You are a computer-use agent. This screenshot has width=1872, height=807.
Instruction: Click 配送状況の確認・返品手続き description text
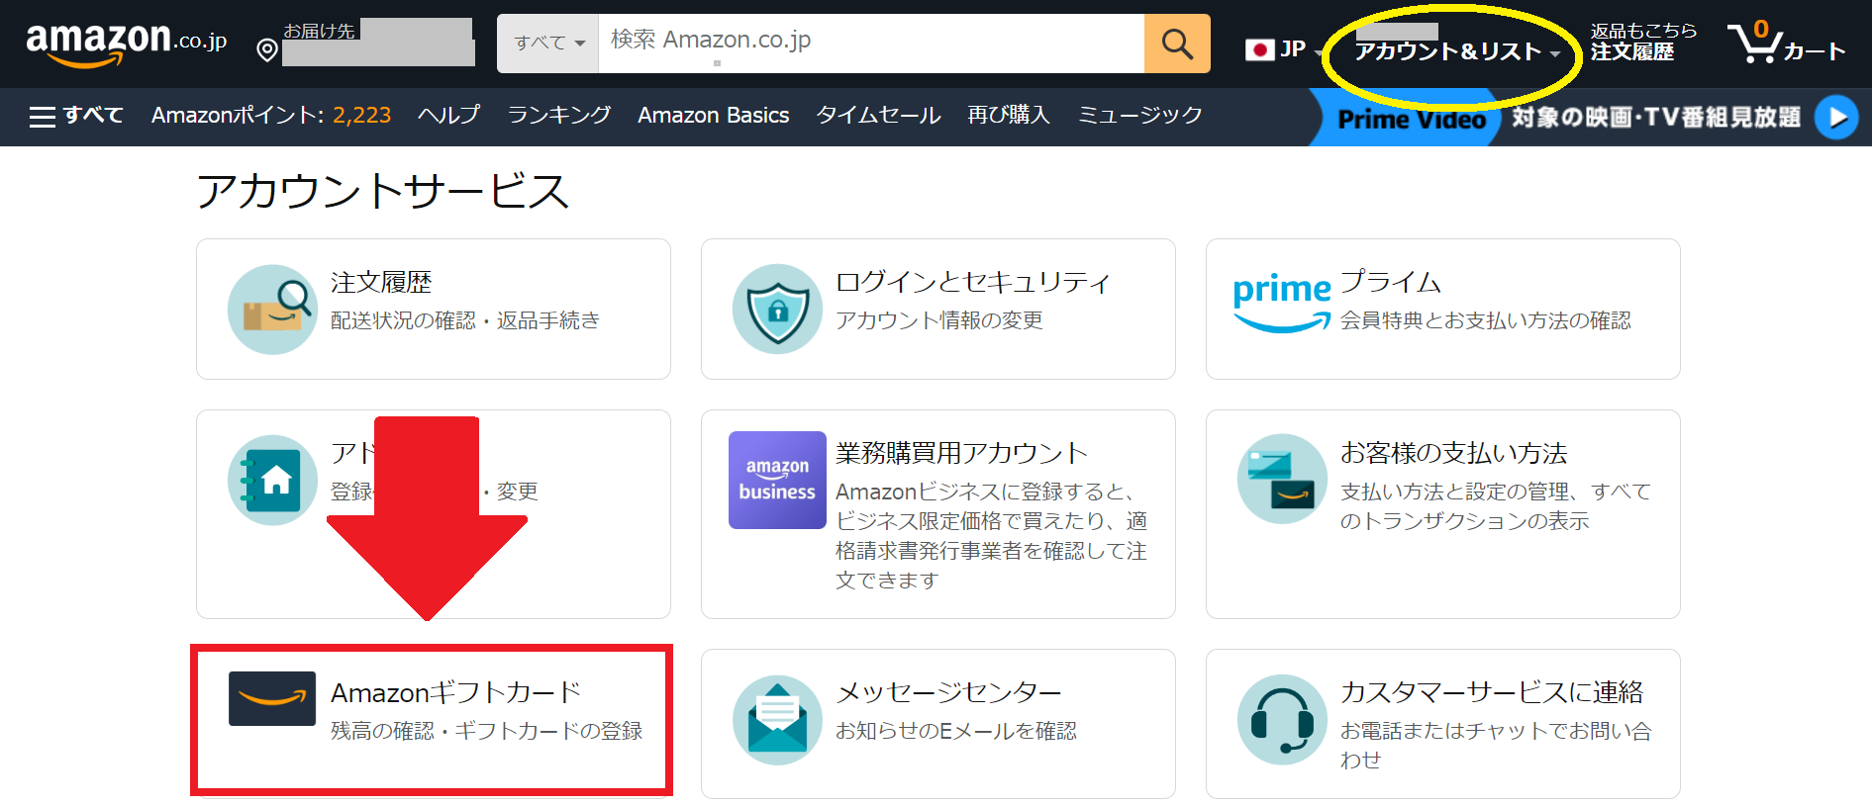pos(465,320)
